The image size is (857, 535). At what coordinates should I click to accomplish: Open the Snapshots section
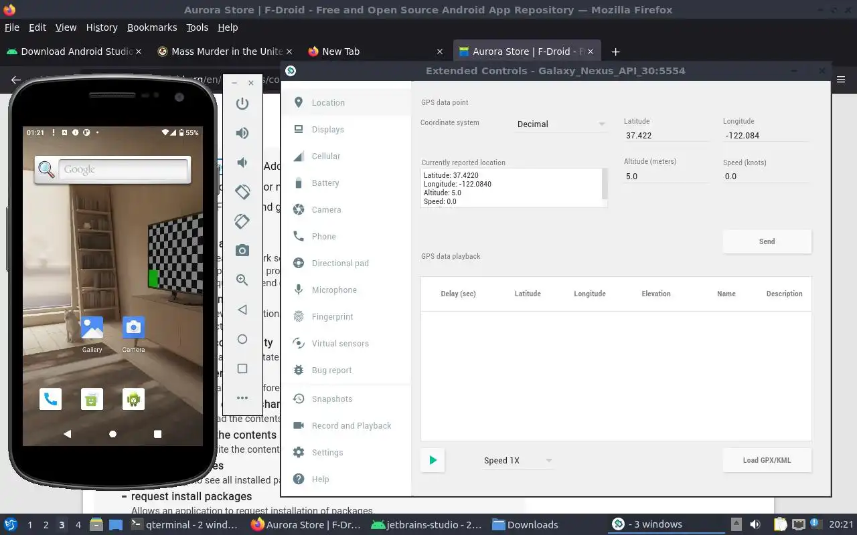[345, 399]
